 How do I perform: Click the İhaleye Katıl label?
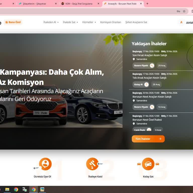click(x=95, y=177)
